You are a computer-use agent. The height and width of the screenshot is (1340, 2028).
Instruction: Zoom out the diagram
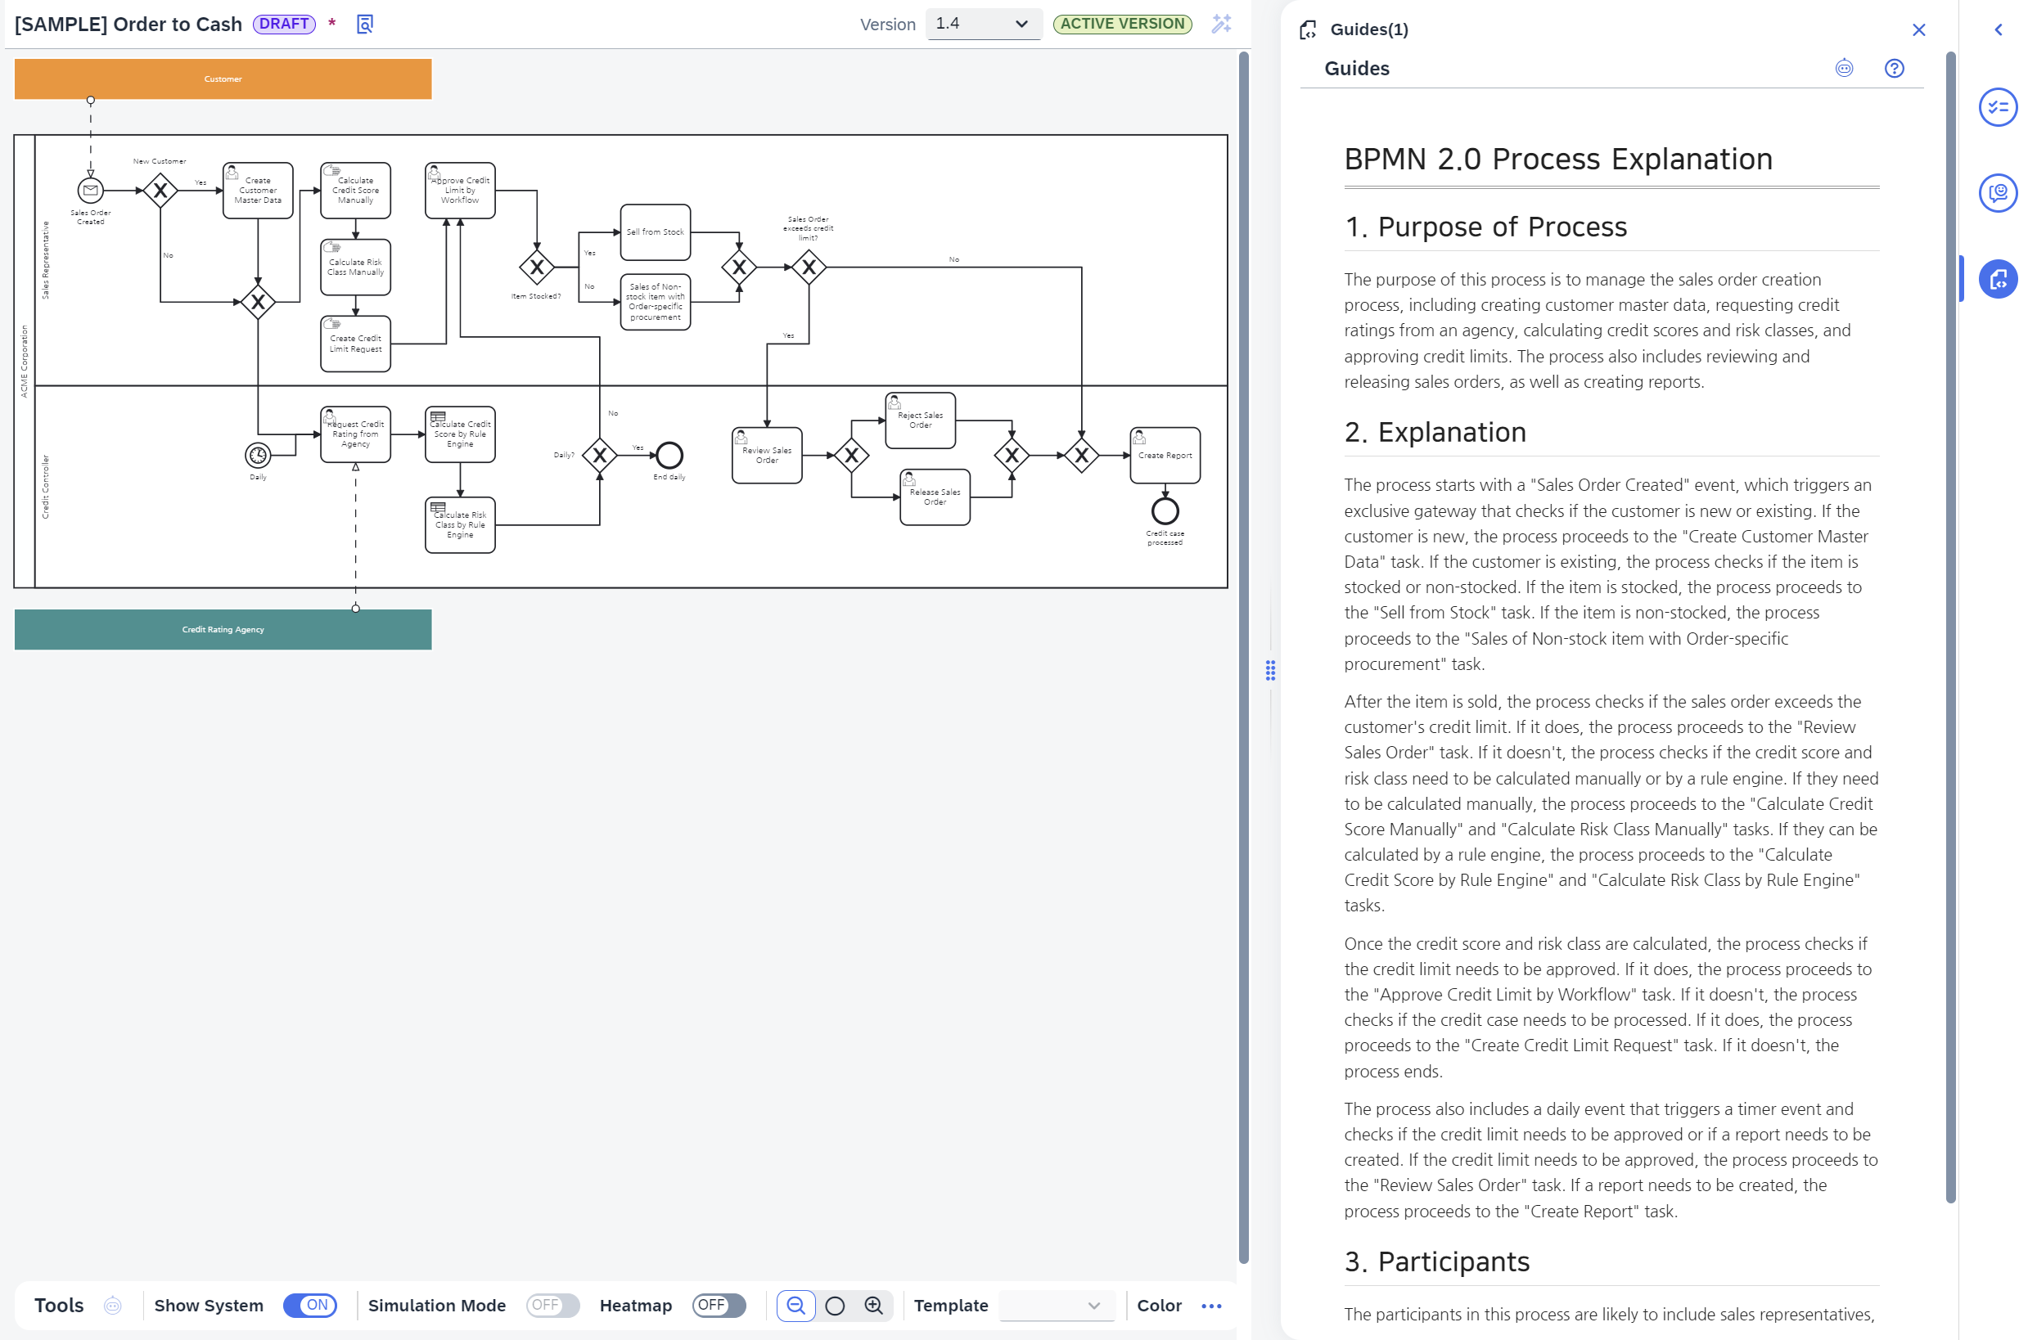tap(795, 1305)
